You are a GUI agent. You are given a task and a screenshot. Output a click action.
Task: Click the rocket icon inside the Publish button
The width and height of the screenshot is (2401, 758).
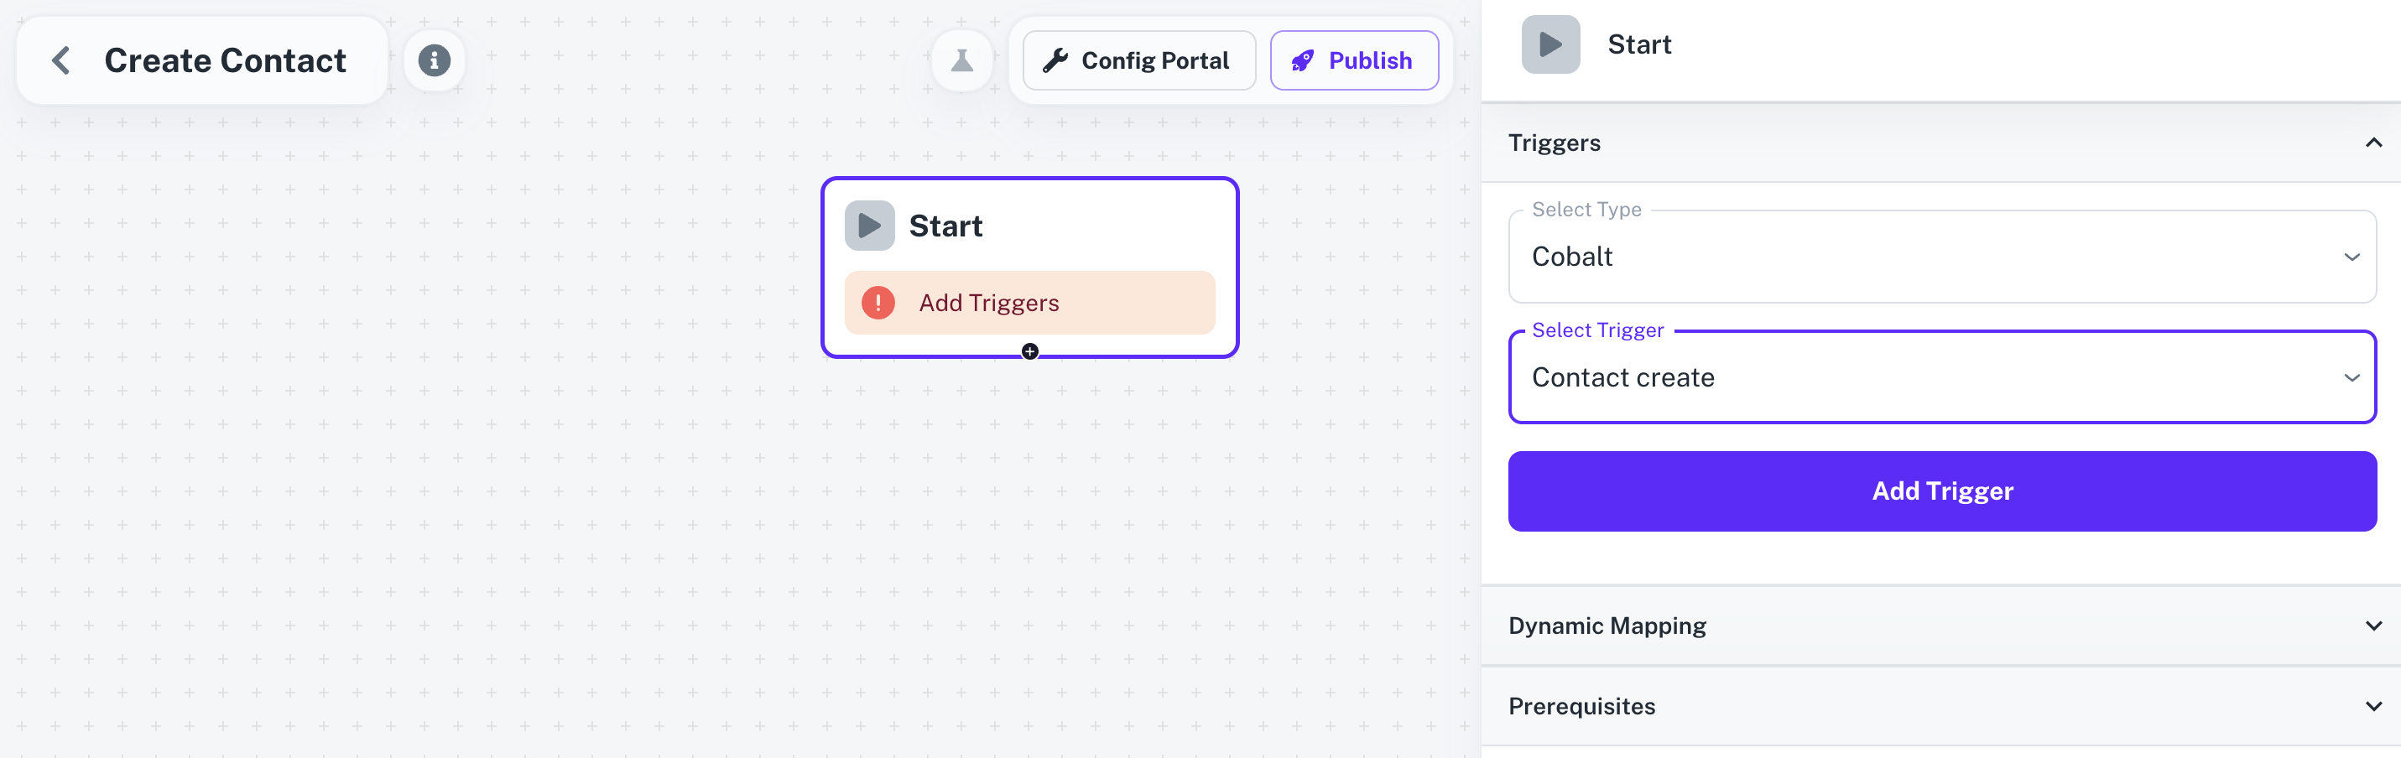click(x=1304, y=60)
